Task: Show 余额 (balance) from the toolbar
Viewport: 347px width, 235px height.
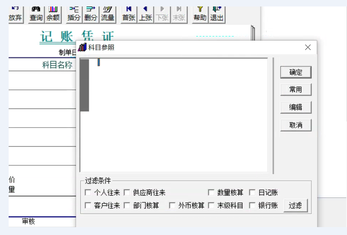Action: pyautogui.click(x=53, y=15)
